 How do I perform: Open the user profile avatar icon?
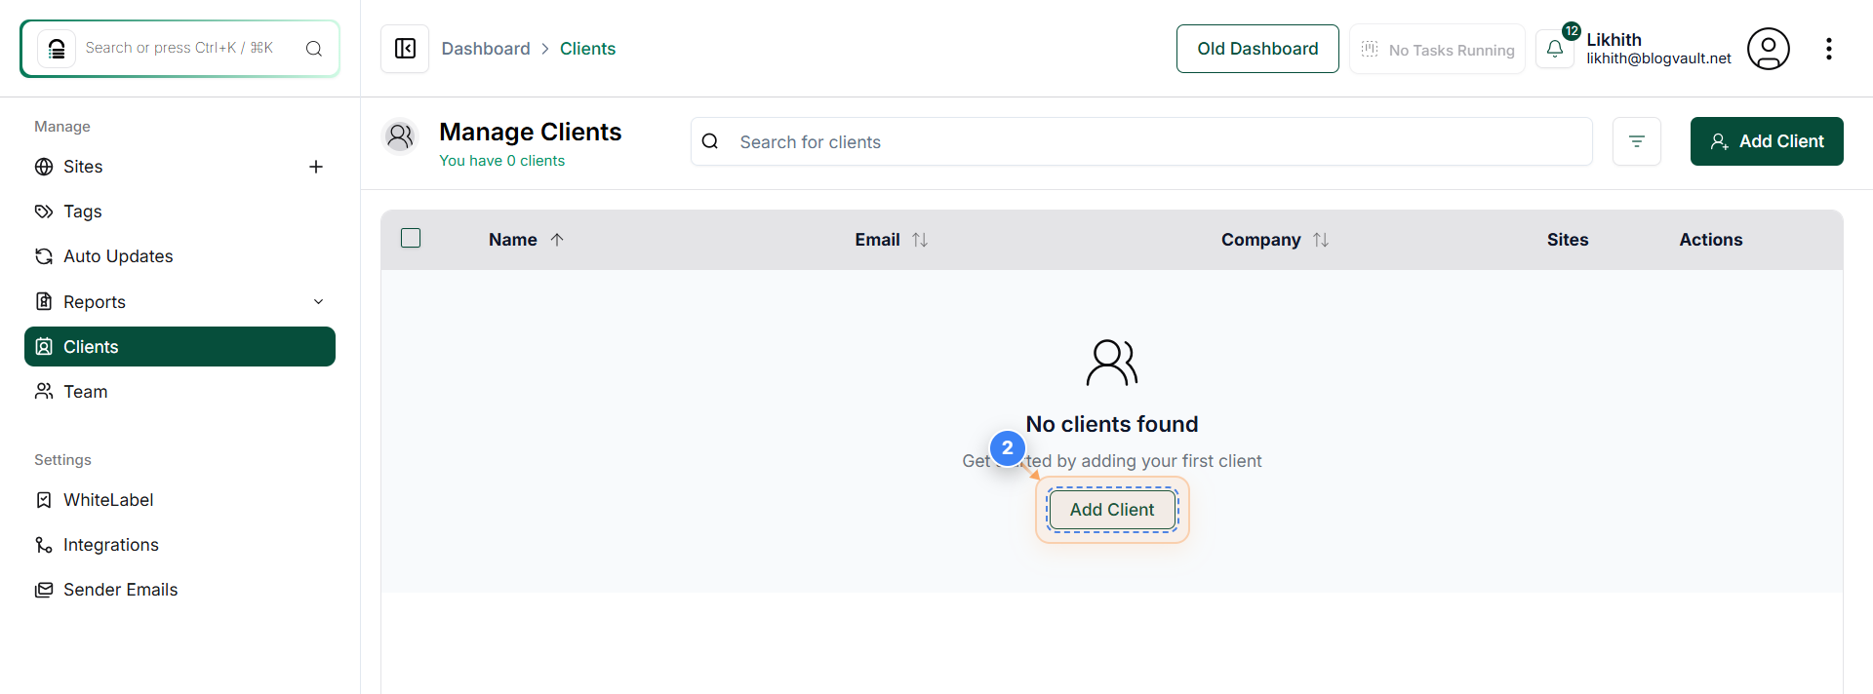[1768, 49]
